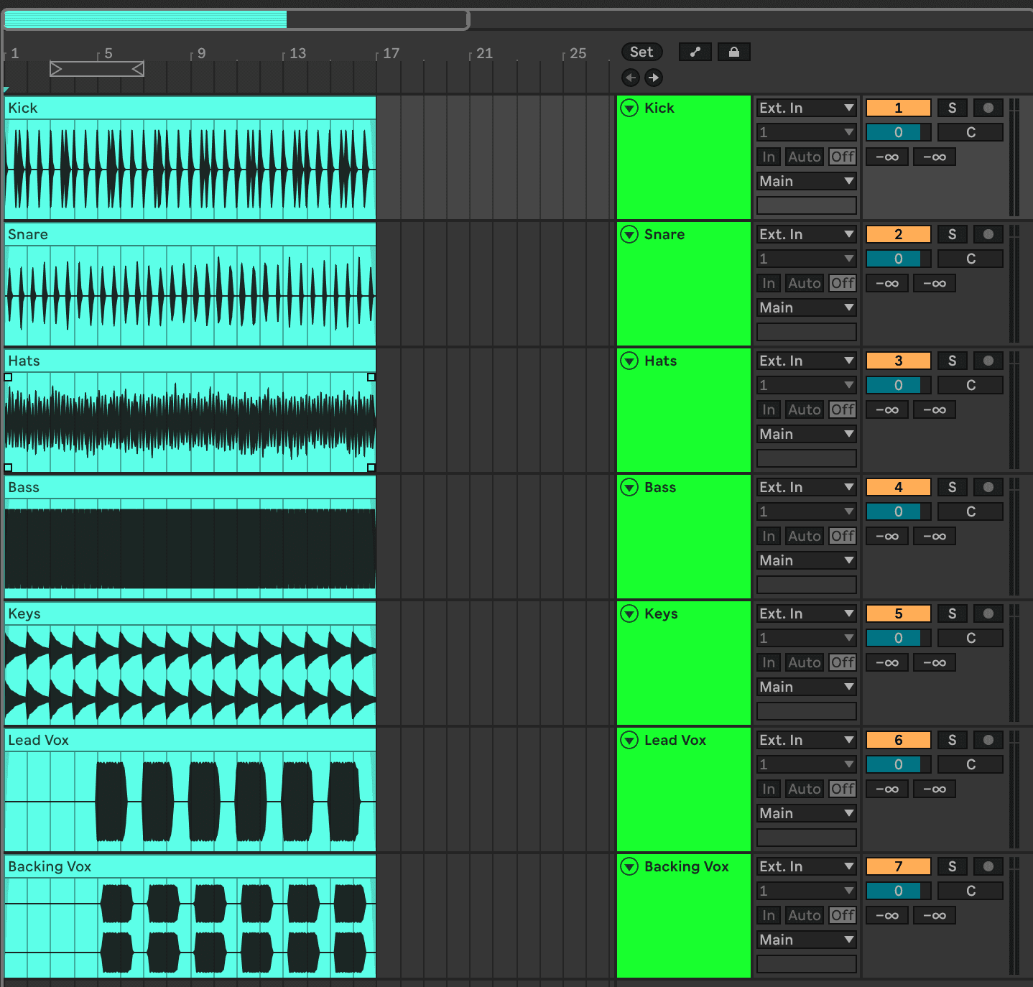Click the Keys track volume value
Screen dimensions: 1033x987
pyautogui.click(x=899, y=638)
